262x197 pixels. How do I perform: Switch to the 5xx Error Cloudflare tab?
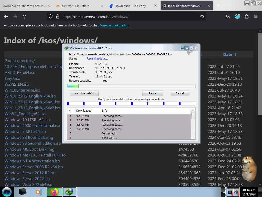(x=75, y=6)
